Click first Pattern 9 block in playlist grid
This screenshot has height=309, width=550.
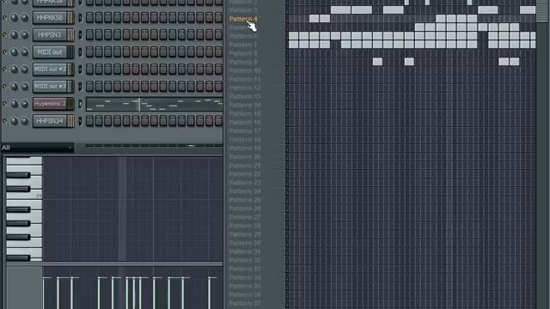coord(377,62)
